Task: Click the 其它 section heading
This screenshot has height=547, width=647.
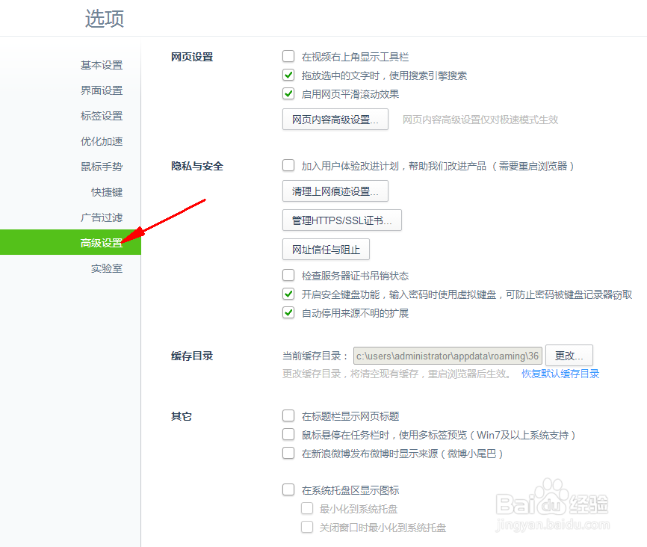Action: coord(182,416)
